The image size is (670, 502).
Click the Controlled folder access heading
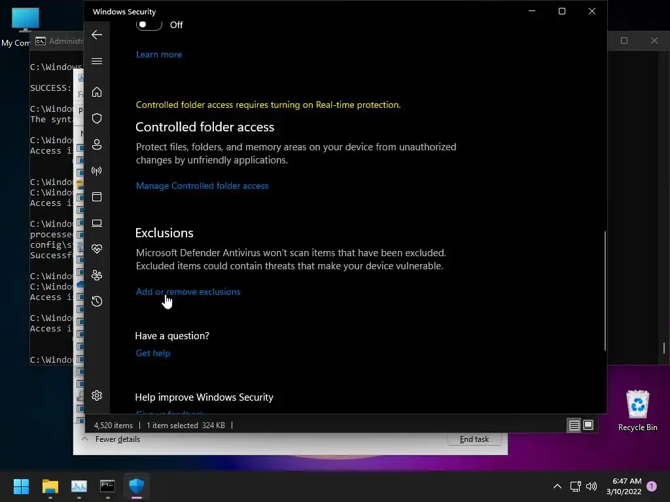tap(205, 127)
